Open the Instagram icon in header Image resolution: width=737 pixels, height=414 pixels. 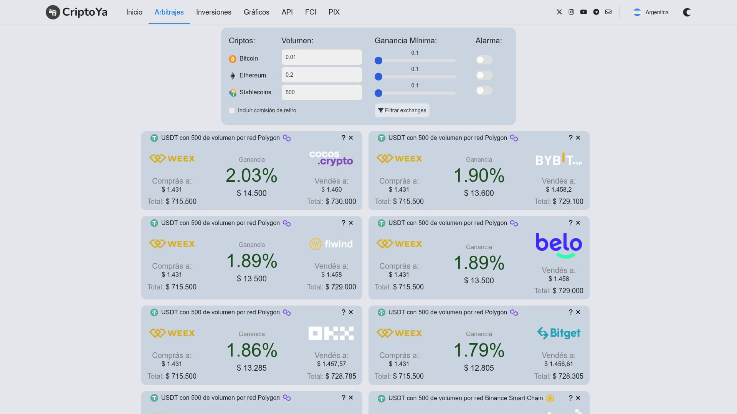tap(571, 12)
